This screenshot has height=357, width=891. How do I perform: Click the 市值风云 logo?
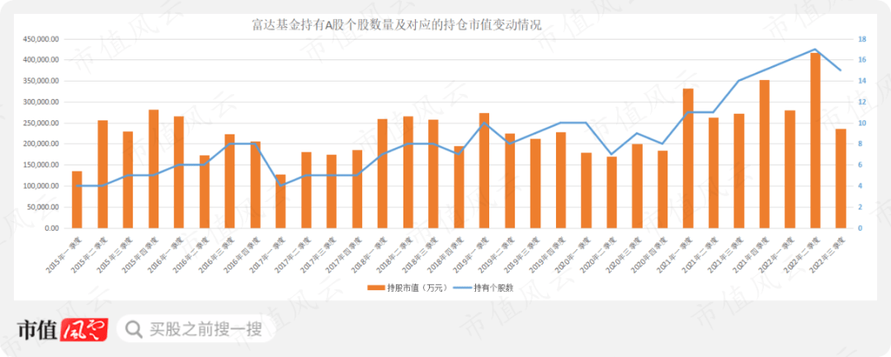pyautogui.click(x=62, y=329)
